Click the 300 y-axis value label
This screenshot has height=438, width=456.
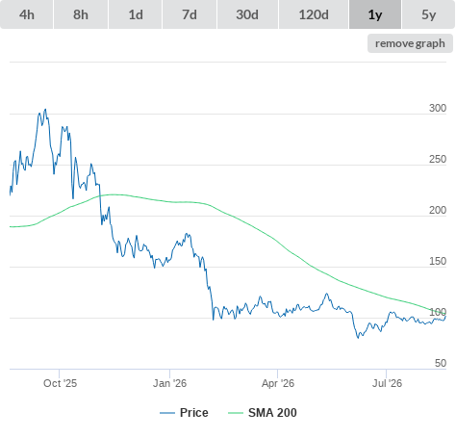438,108
